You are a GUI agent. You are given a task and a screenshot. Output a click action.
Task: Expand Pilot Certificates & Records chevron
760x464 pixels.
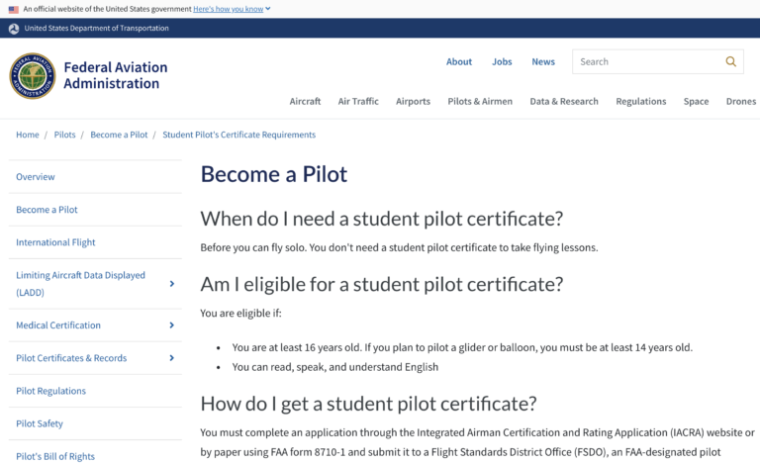[x=171, y=358]
